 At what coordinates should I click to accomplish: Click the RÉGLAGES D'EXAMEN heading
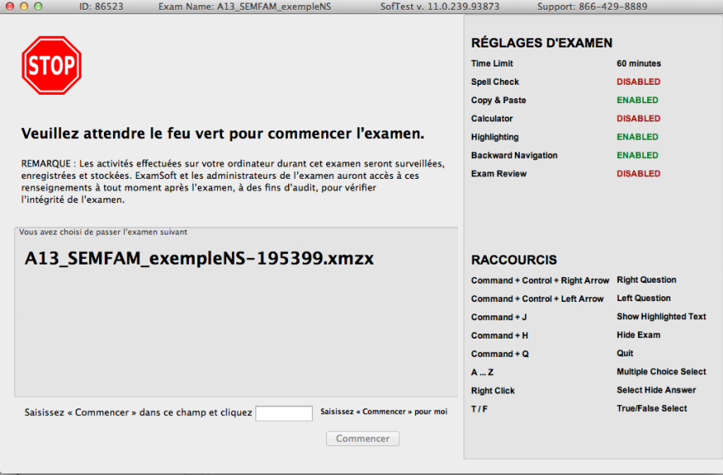tap(542, 43)
